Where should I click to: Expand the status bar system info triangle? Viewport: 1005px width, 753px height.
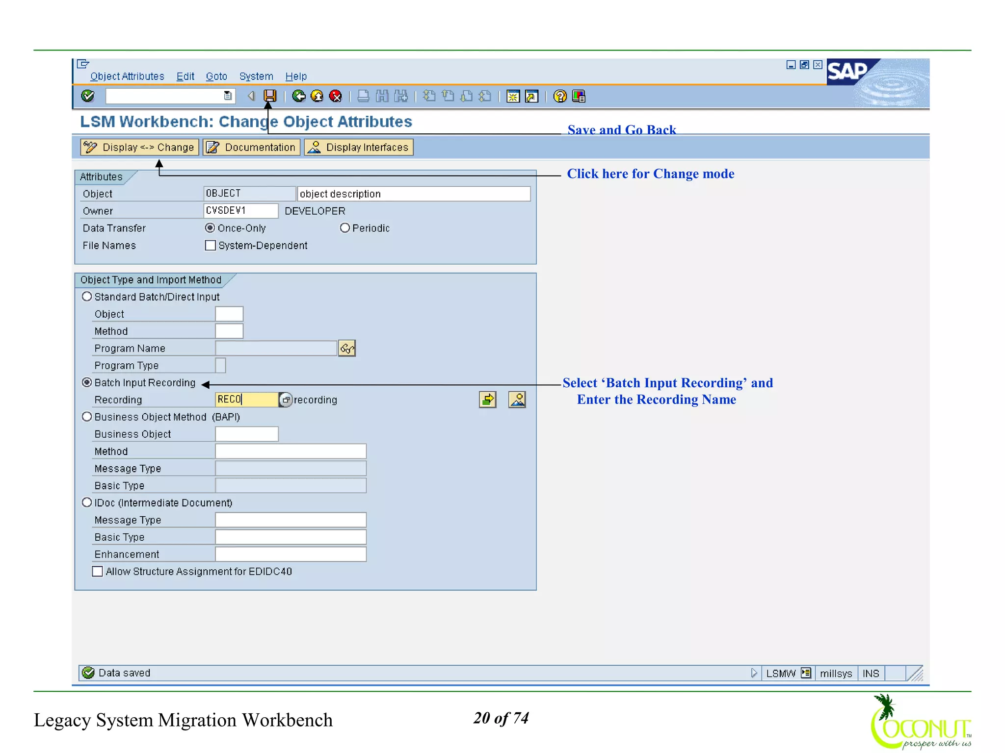point(754,673)
